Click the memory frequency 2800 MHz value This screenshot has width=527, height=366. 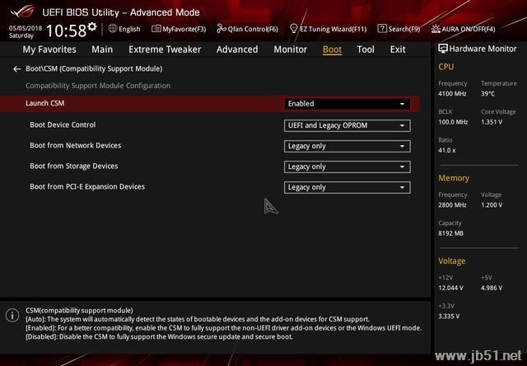pos(452,205)
